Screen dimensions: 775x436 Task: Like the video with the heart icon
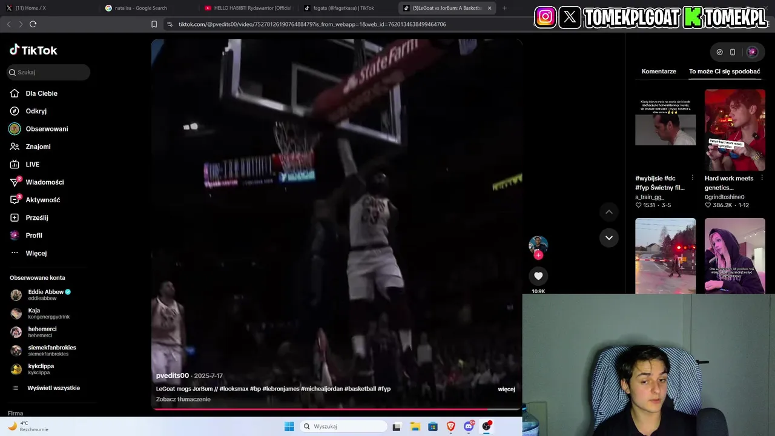coord(538,276)
